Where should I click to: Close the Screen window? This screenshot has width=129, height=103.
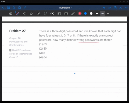pyautogui.click(x=127, y=2)
